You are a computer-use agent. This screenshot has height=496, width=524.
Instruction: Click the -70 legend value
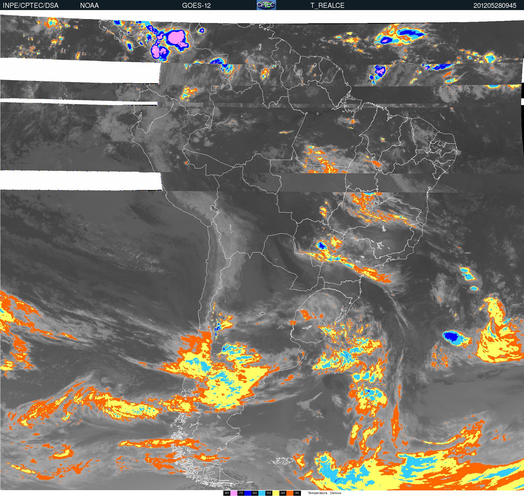point(241,493)
